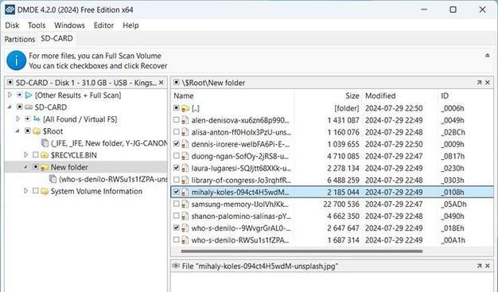The width and height of the screenshot is (498, 292).
Task: Expand the $RECYCLE.BIN folder
Action: pos(26,154)
